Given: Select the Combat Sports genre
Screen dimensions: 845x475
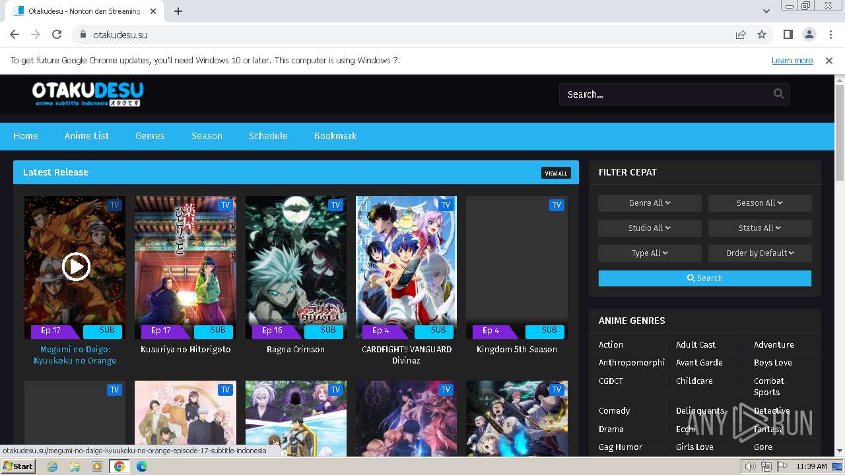Looking at the screenshot, I should [x=769, y=387].
